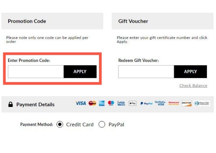Screen dimensions: 216x153
Task: Choose PayPal as payment method
Action: 102,124
